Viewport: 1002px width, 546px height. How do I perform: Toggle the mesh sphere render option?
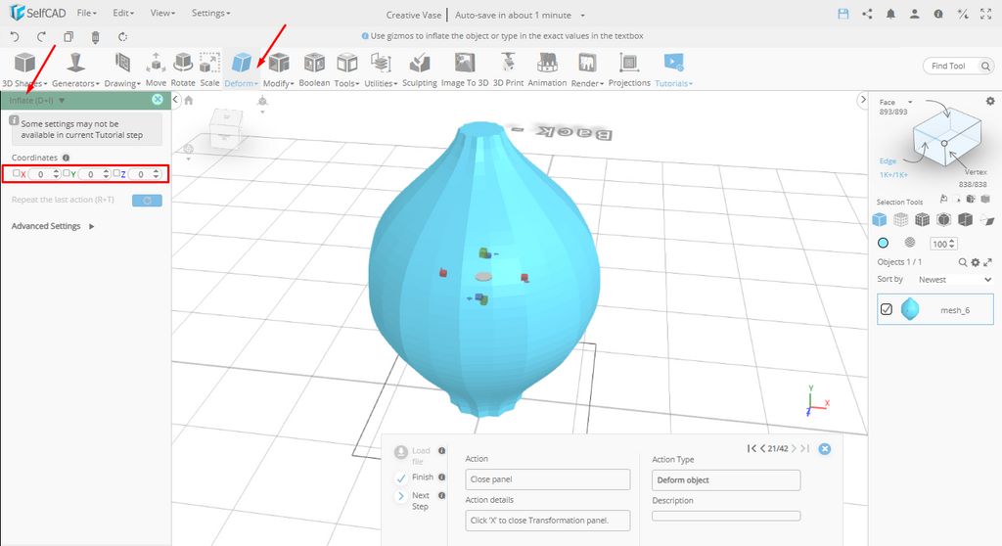coord(910,243)
